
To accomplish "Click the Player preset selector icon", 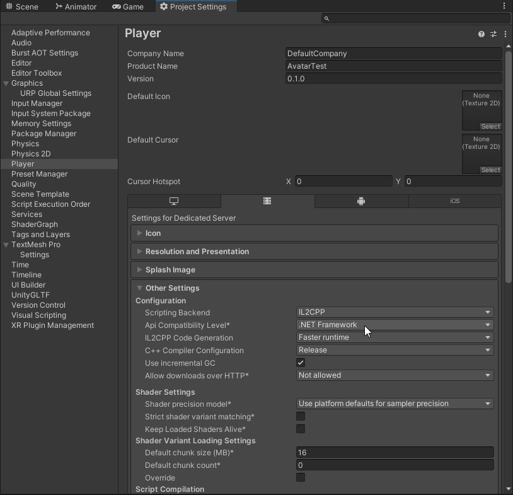I will 493,34.
